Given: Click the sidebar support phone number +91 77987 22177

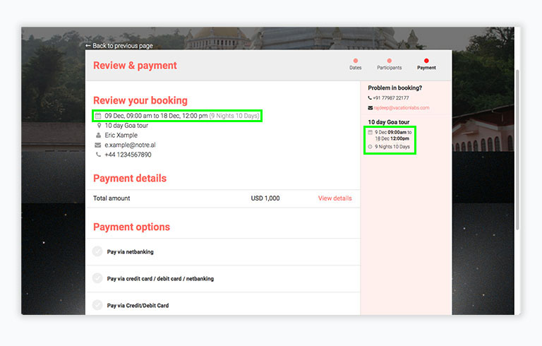Looking at the screenshot, I should (391, 98).
